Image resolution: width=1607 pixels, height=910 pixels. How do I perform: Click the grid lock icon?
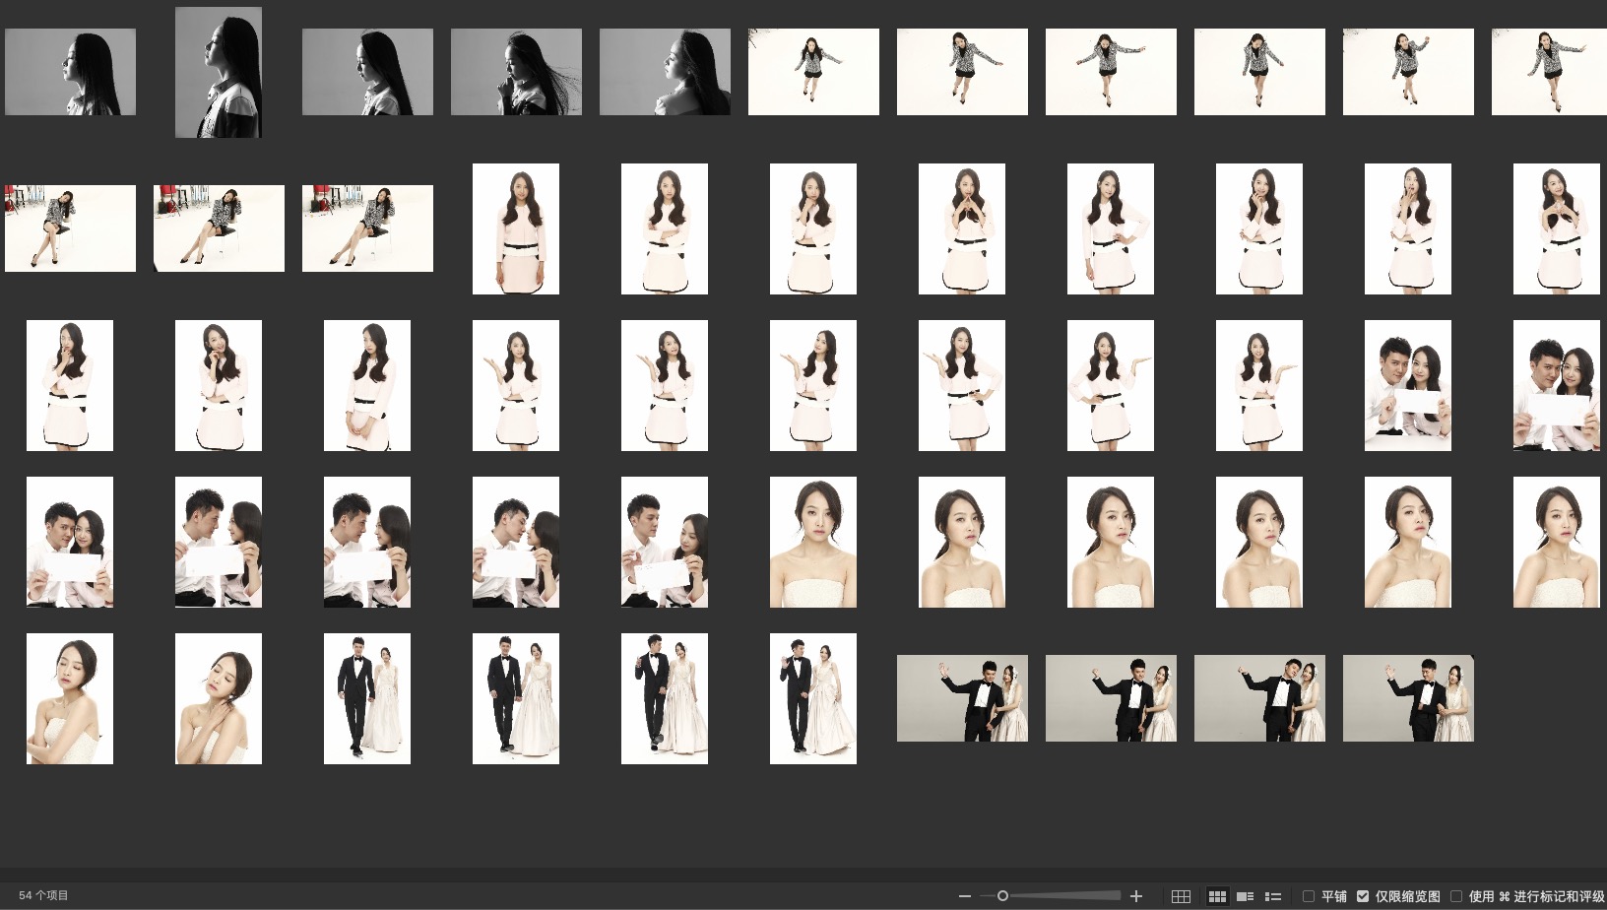coord(1181,896)
